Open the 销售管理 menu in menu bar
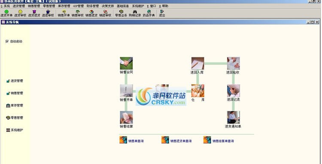 tap(34, 6)
